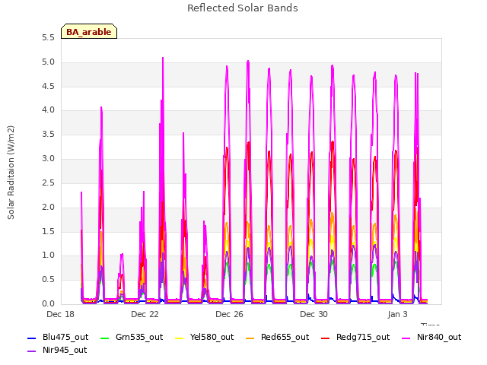Click the Dec 26 x-axis label
Screen dimensions: 487x365
click(230, 314)
